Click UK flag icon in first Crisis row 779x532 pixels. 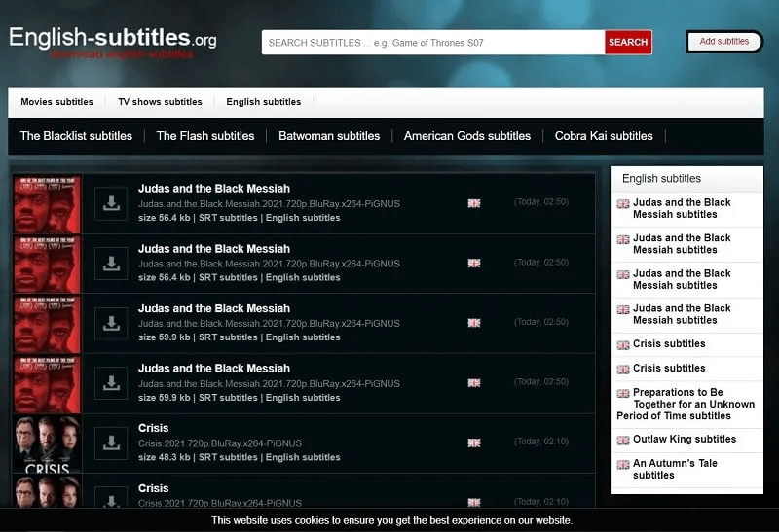(474, 443)
